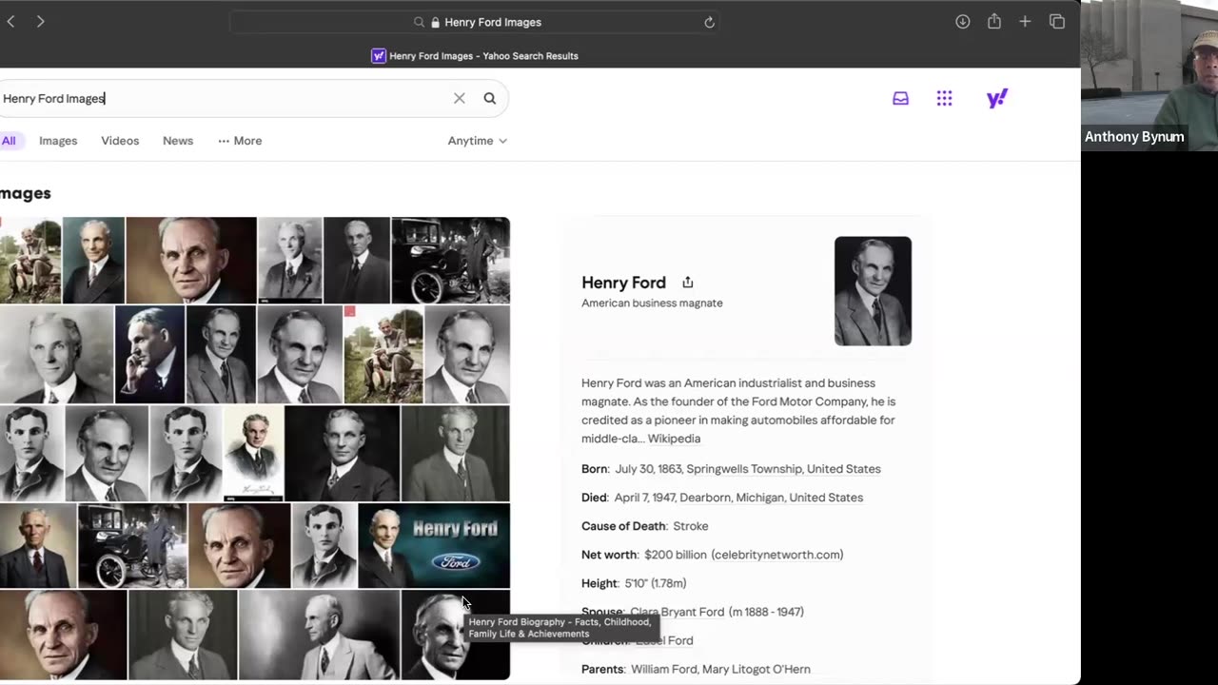Click the Clara Bryant Ford spouse link
Screen dimensions: 1218x685
pyautogui.click(x=677, y=612)
